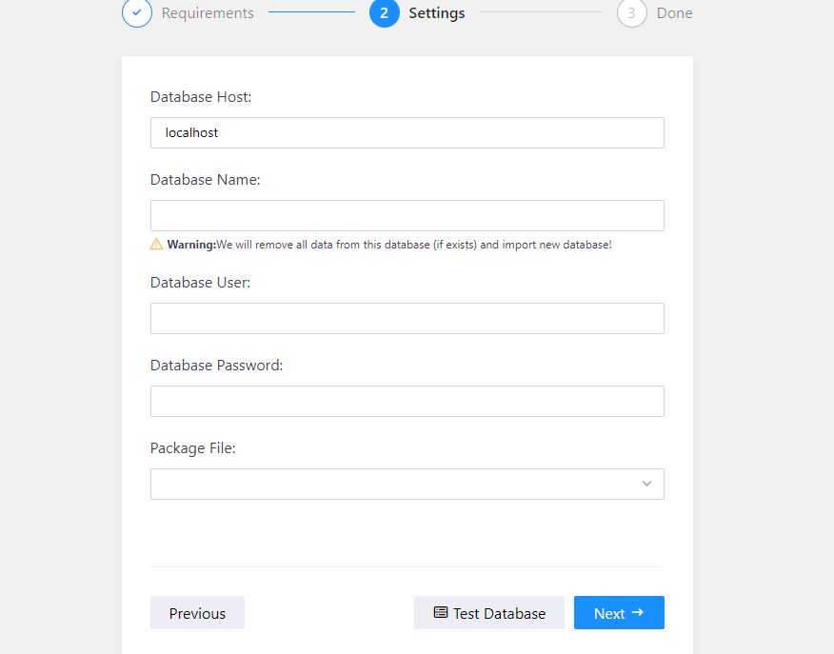Focus the Database User input field
This screenshot has width=834, height=654.
point(407,319)
